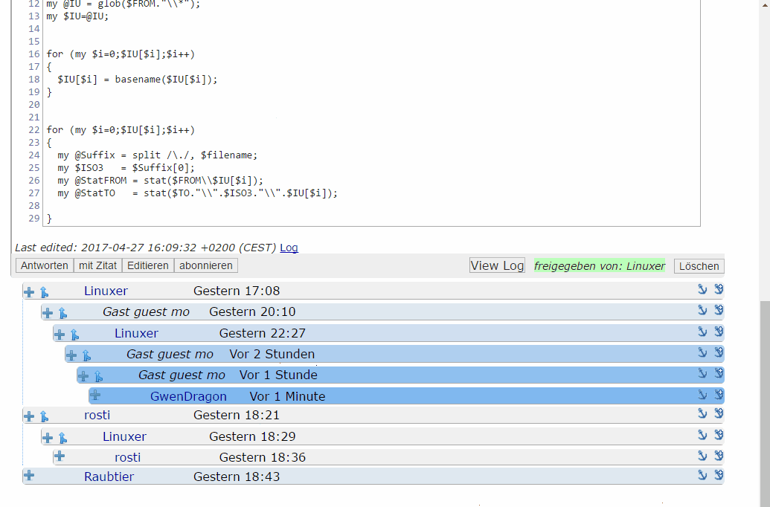Click 'Vor 1 Minute' timestamp text

[287, 396]
